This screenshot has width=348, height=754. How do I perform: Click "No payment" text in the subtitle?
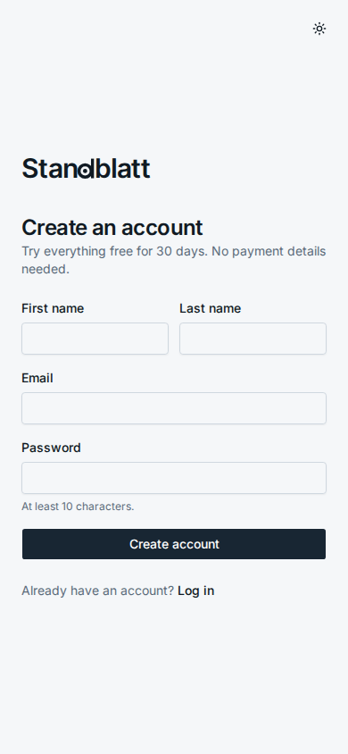coord(246,252)
